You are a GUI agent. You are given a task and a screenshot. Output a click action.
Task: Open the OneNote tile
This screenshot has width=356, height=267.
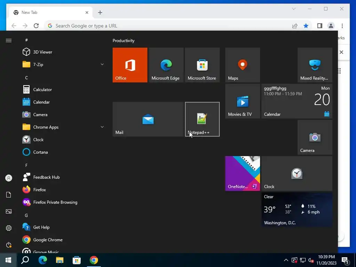[242, 173]
